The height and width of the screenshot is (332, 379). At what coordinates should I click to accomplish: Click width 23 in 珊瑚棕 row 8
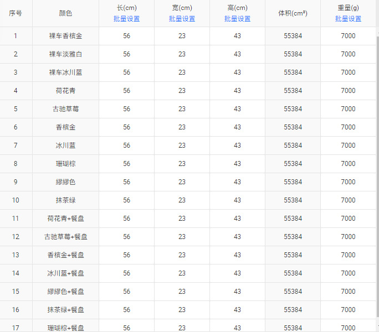click(x=182, y=164)
